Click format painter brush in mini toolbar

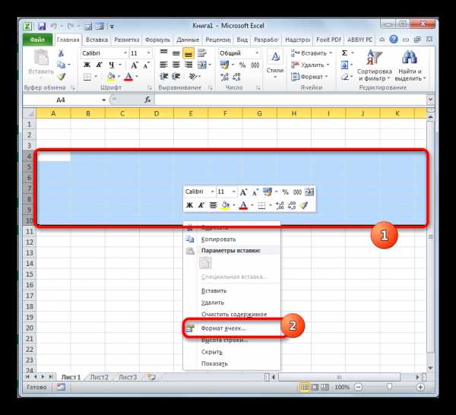304,205
